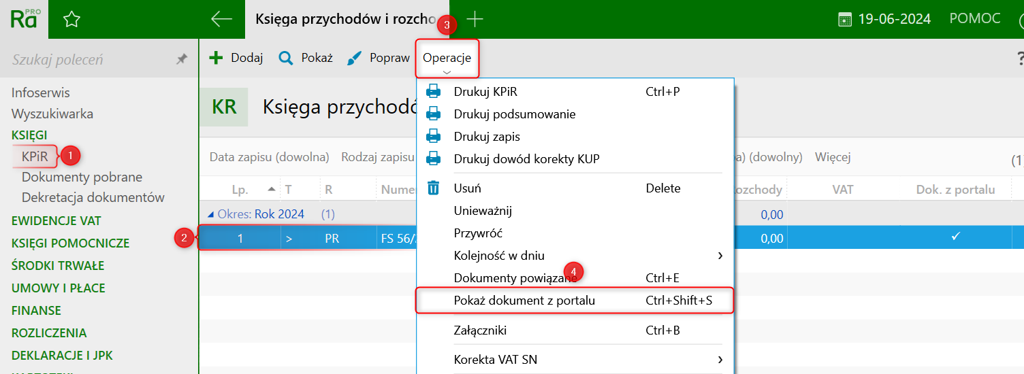Expand the UMOWY I PŁACE section

click(58, 288)
